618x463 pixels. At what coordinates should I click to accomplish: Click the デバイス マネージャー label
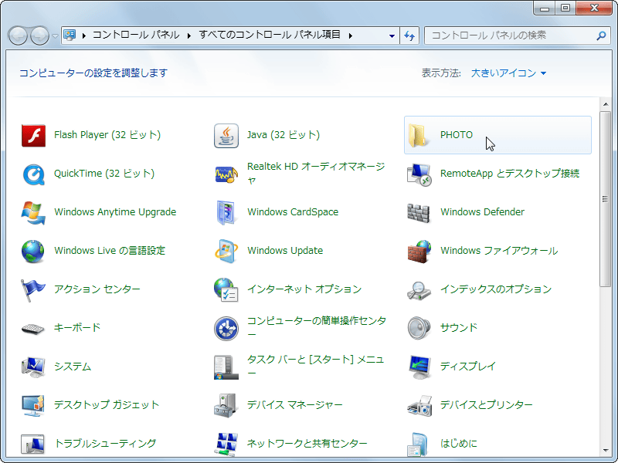[x=295, y=404]
